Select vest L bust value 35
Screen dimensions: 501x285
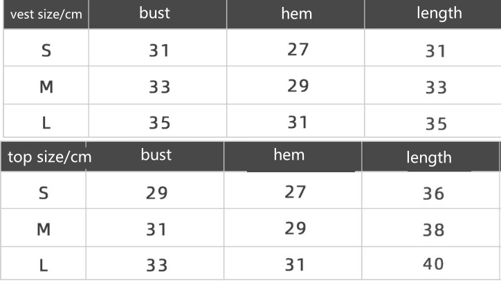(159, 123)
